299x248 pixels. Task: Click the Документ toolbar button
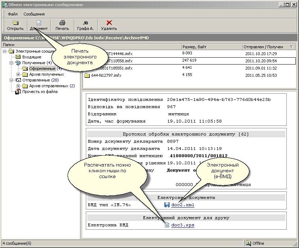coord(39,25)
